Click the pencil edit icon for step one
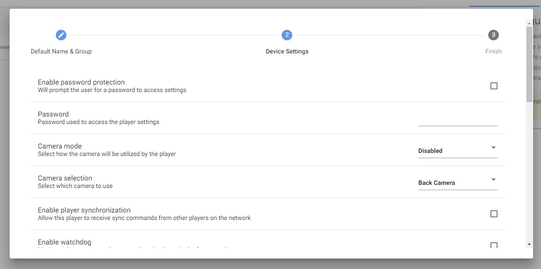The width and height of the screenshot is (541, 269). [61, 35]
